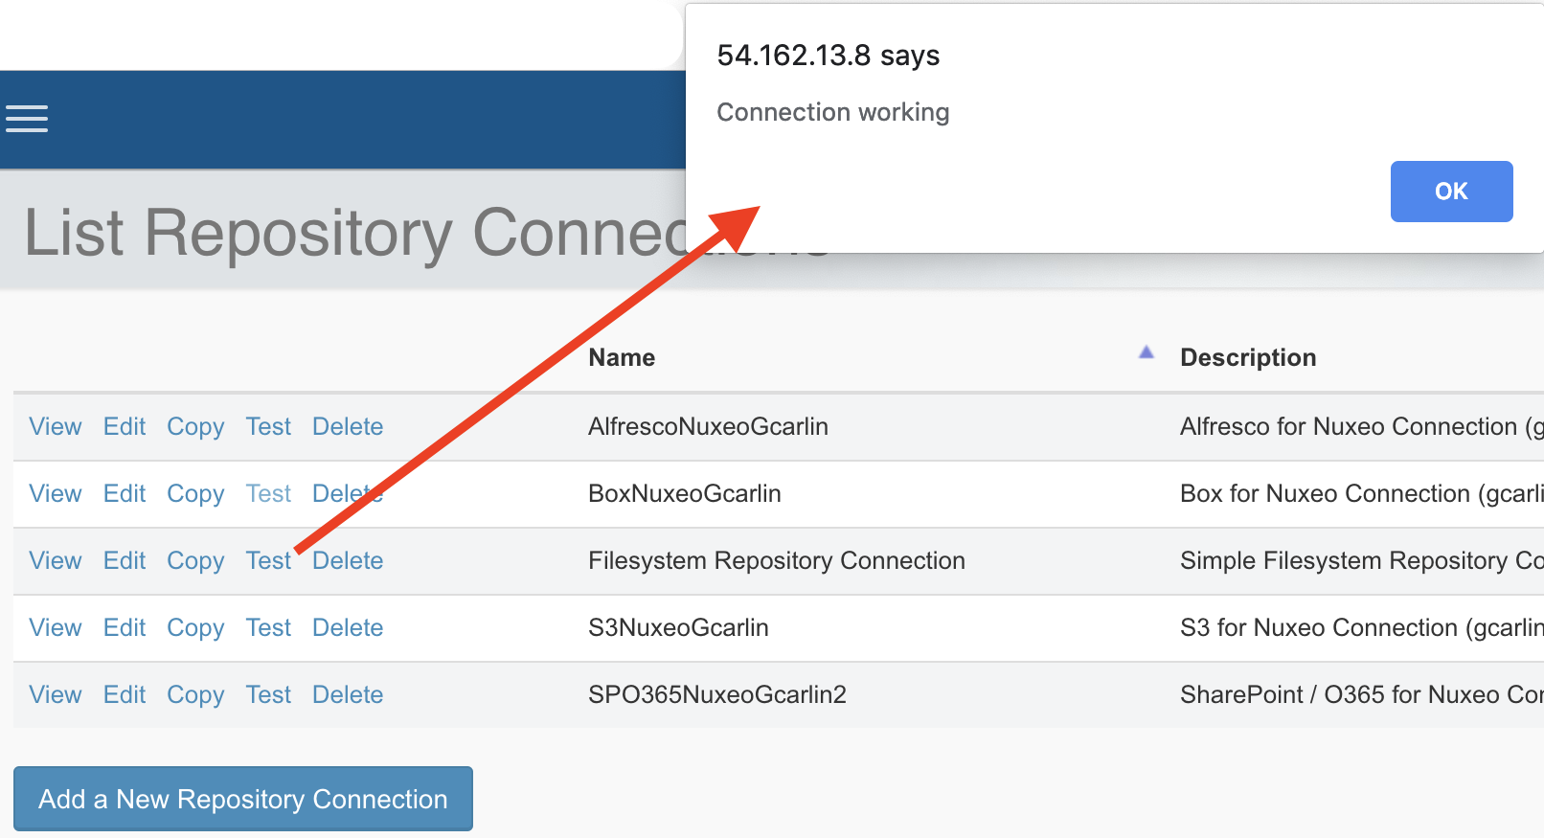This screenshot has height=838, width=1544.
Task: Click 'S3 for Nuxeo Connection' description
Action: (x=1362, y=627)
